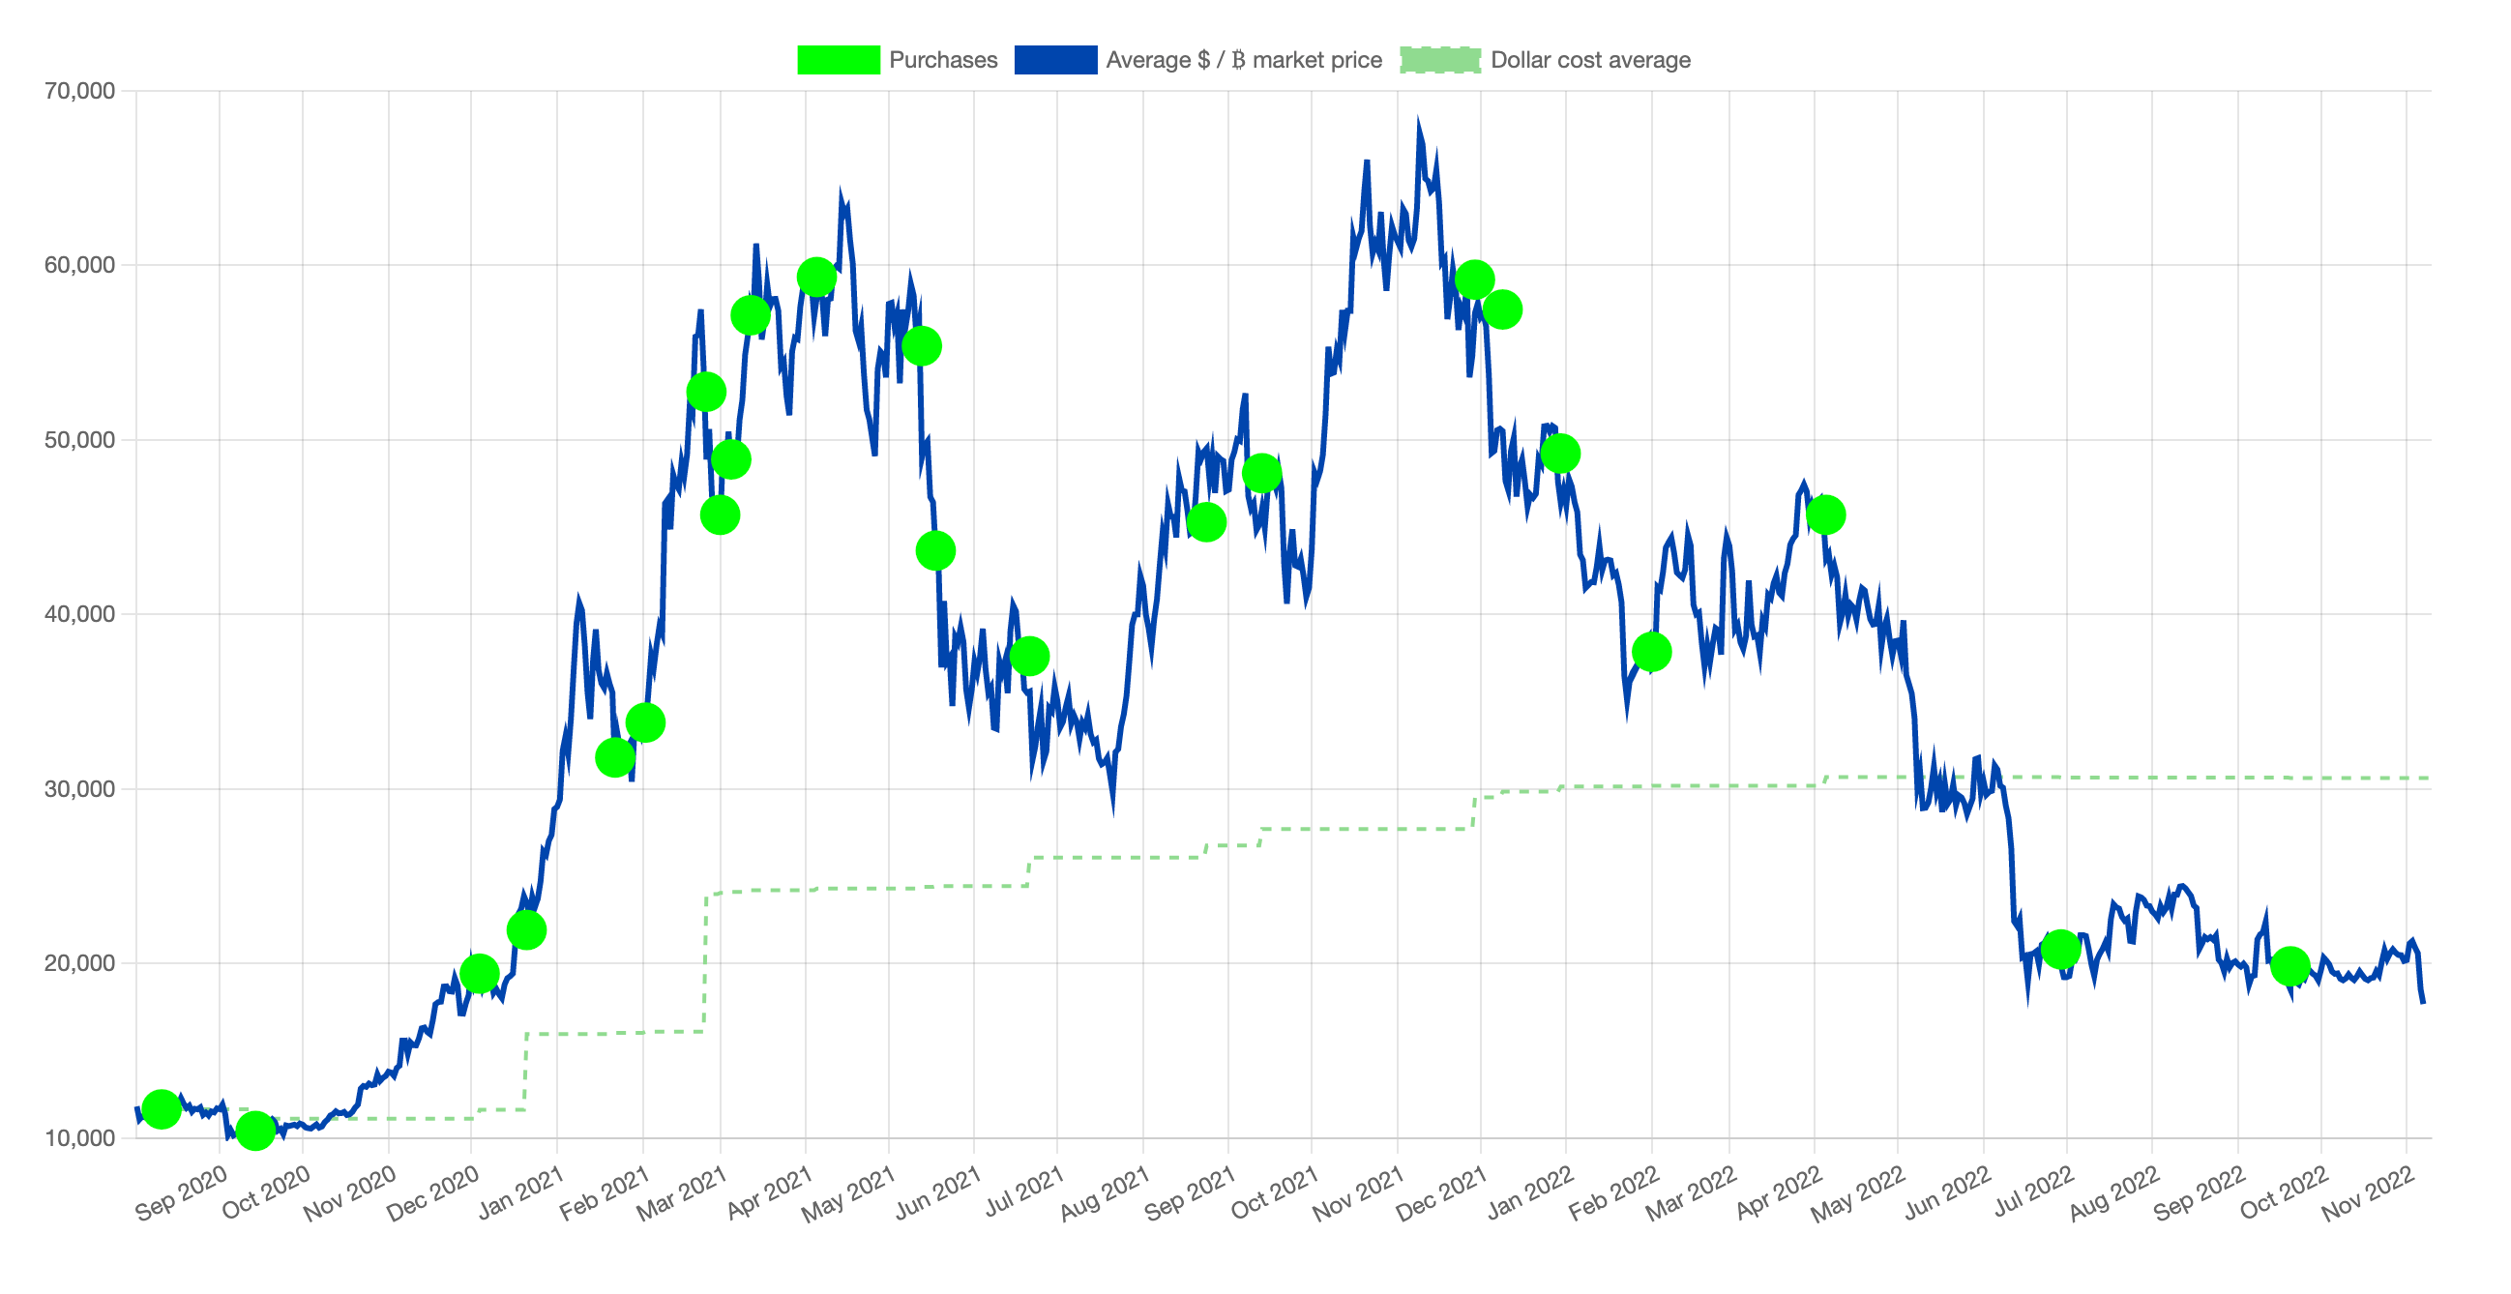Toggle the Purchases legend label
2511x1294 pixels.
[x=943, y=60]
